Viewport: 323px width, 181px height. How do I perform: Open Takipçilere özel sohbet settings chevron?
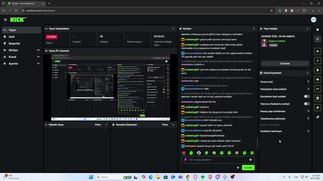(308, 89)
